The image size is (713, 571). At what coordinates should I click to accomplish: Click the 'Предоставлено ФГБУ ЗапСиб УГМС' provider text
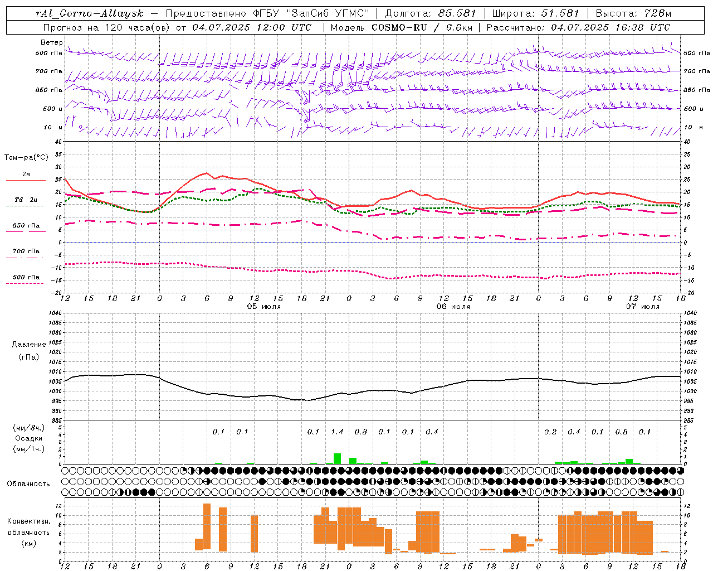pyautogui.click(x=268, y=13)
